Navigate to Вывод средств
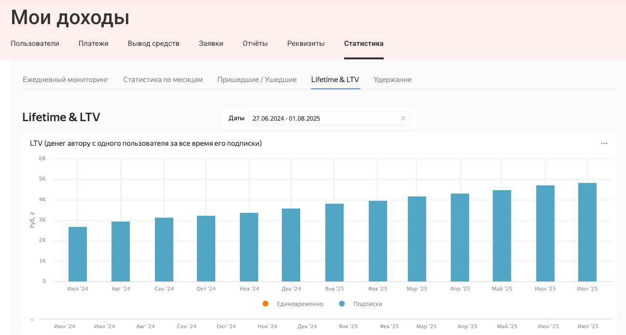This screenshot has width=626, height=335. click(x=153, y=43)
